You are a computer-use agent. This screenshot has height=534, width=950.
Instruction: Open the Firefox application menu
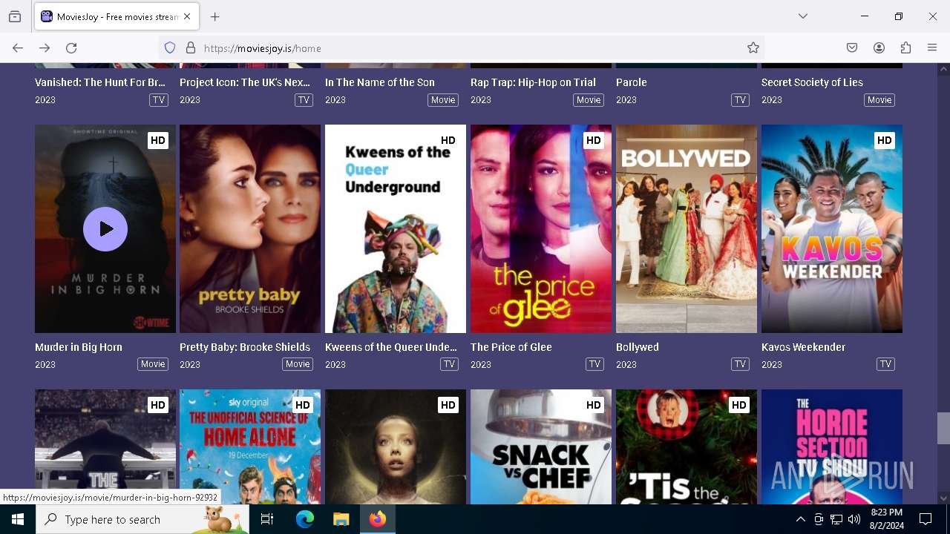coord(932,48)
